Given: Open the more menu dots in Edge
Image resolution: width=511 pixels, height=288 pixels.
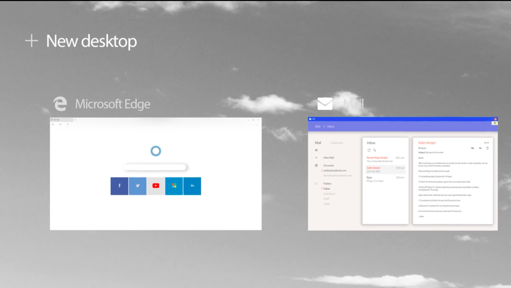Looking at the screenshot, I should click(257, 125).
